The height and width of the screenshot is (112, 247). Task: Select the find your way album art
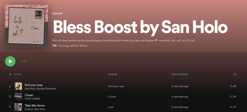point(18,86)
